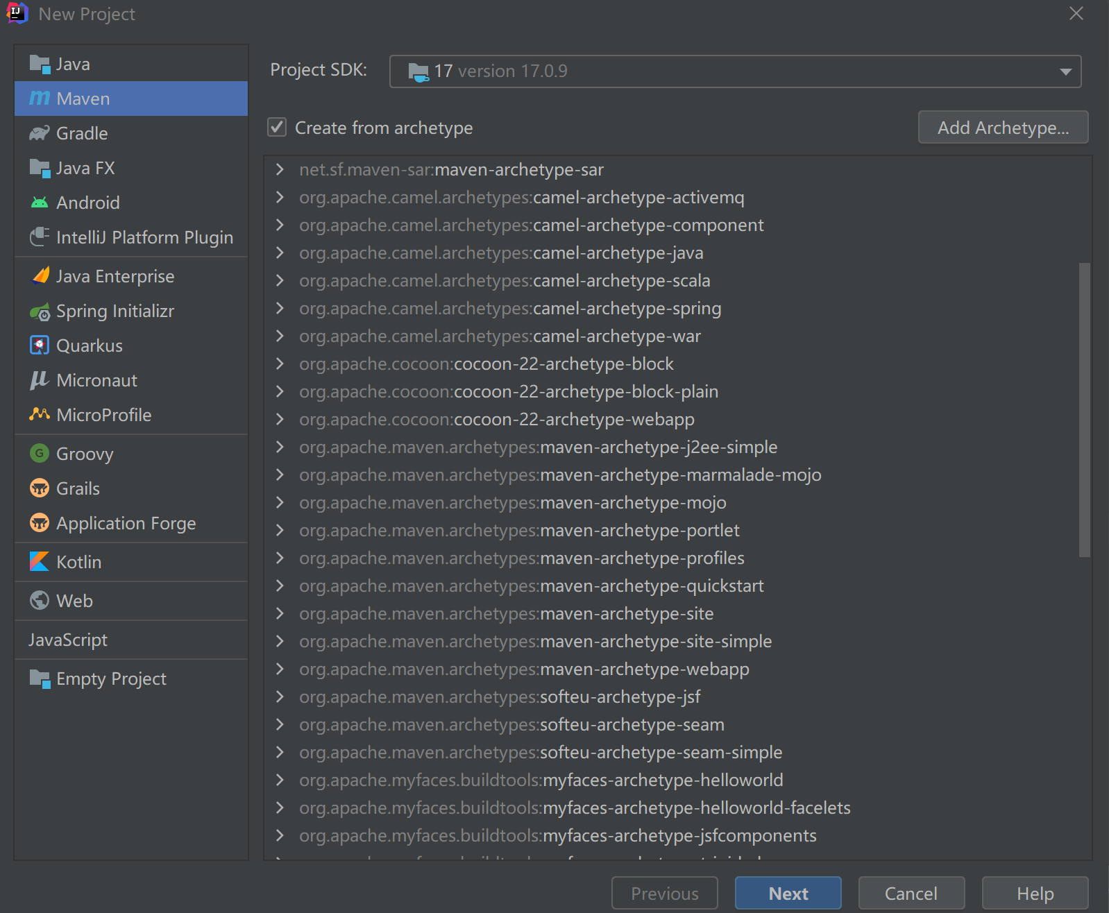Select the Gradle project type label
The height and width of the screenshot is (913, 1109).
click(x=82, y=133)
